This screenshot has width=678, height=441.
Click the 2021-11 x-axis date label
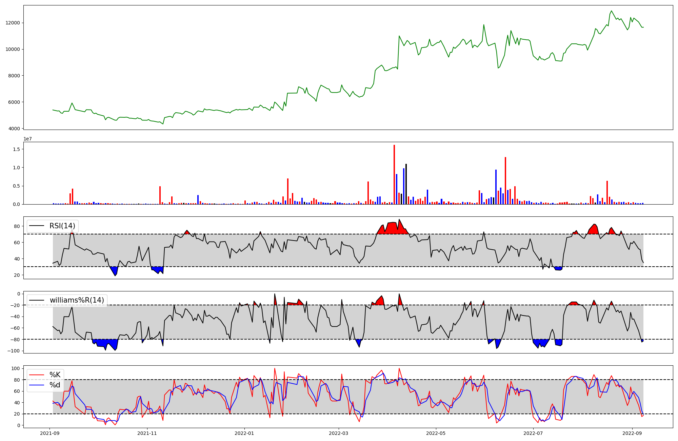coord(147,433)
